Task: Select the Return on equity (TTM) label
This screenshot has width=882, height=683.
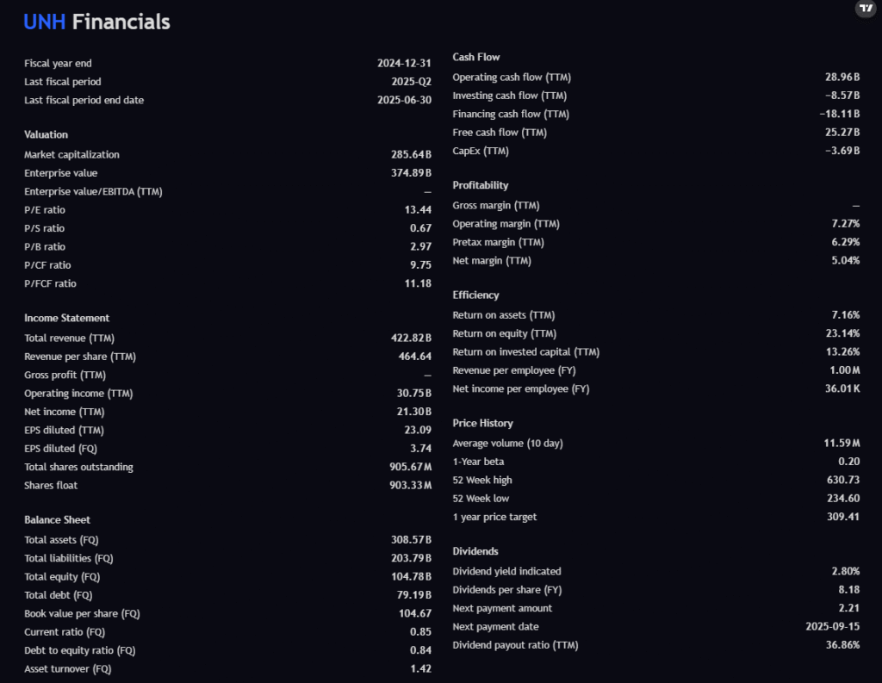Action: pos(505,334)
